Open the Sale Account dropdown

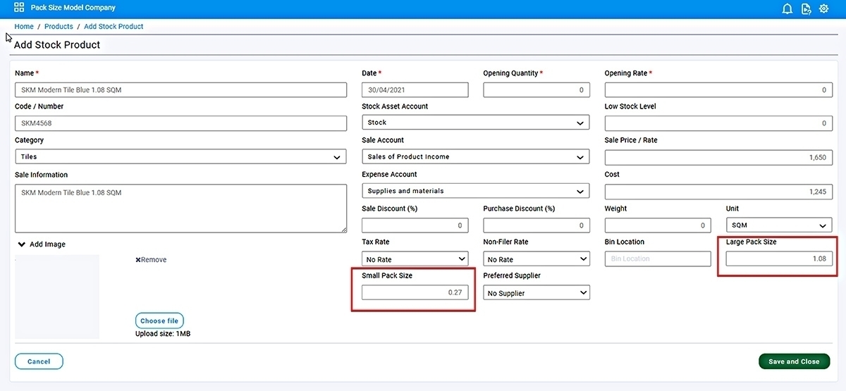(475, 157)
